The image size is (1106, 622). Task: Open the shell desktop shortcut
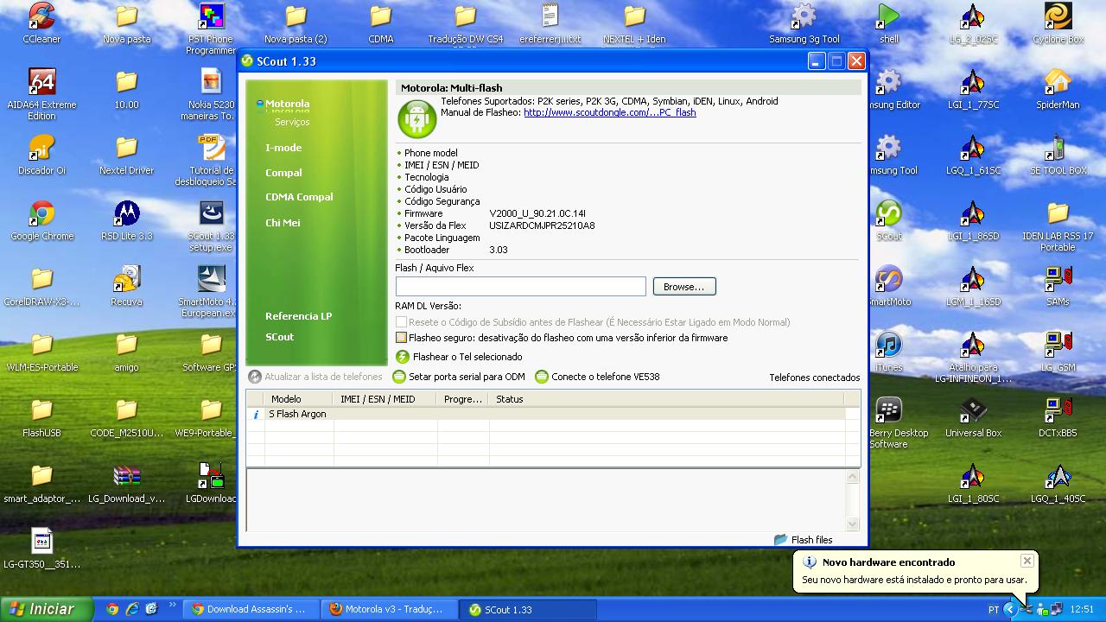coord(889,23)
